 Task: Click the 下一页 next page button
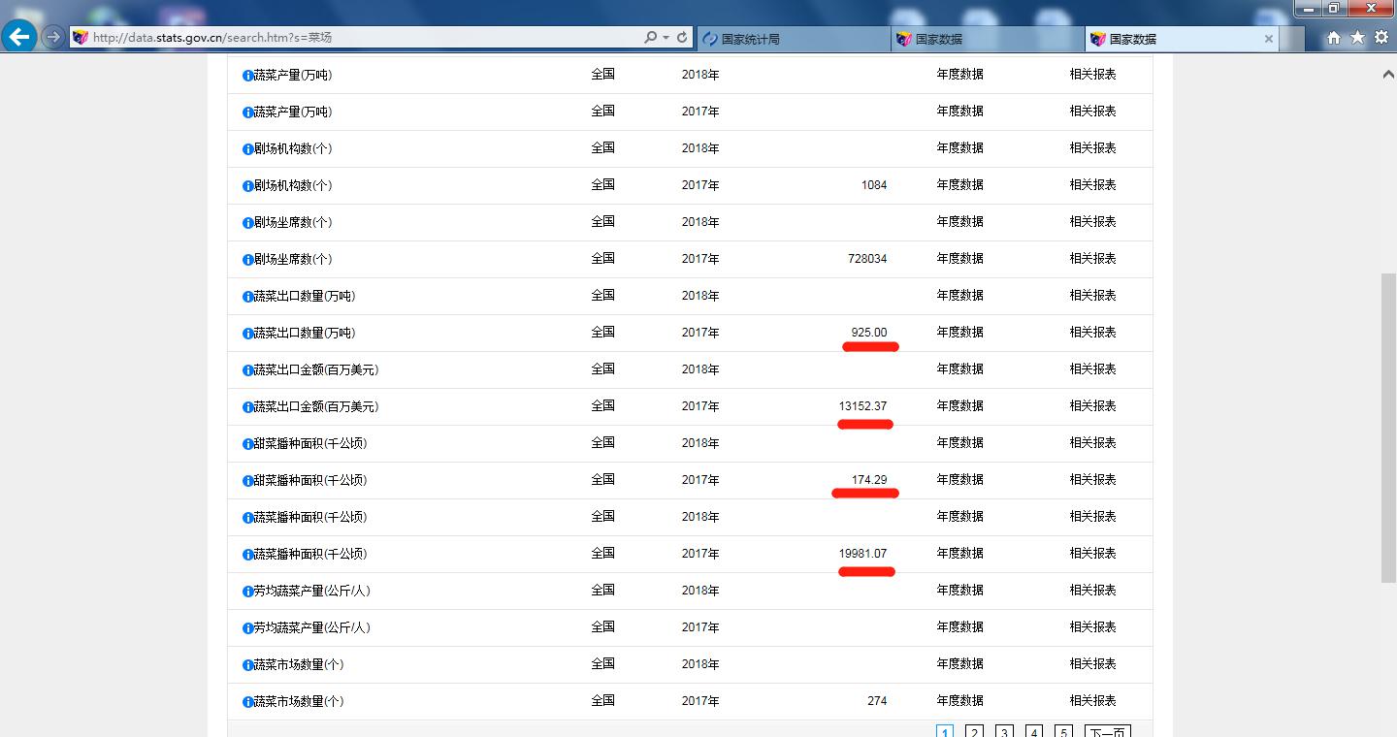pos(1107,732)
